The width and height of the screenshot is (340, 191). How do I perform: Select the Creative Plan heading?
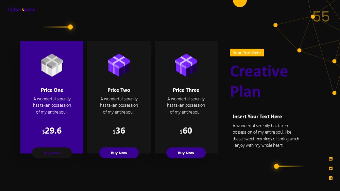259,81
